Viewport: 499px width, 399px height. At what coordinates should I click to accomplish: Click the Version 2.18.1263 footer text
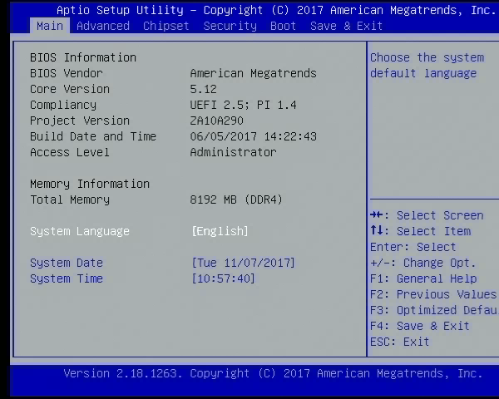click(123, 373)
